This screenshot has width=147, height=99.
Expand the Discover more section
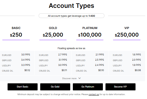[x=72, y=78]
